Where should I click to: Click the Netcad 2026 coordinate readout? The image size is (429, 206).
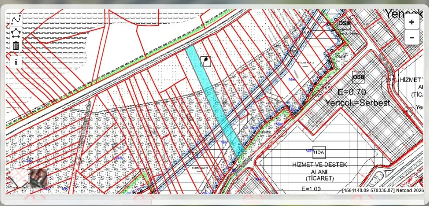pos(382,190)
